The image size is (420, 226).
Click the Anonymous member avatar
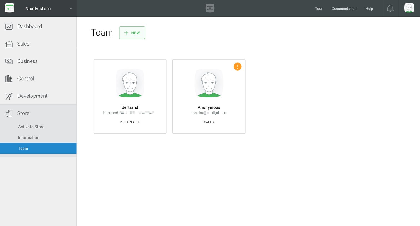pos(209,83)
